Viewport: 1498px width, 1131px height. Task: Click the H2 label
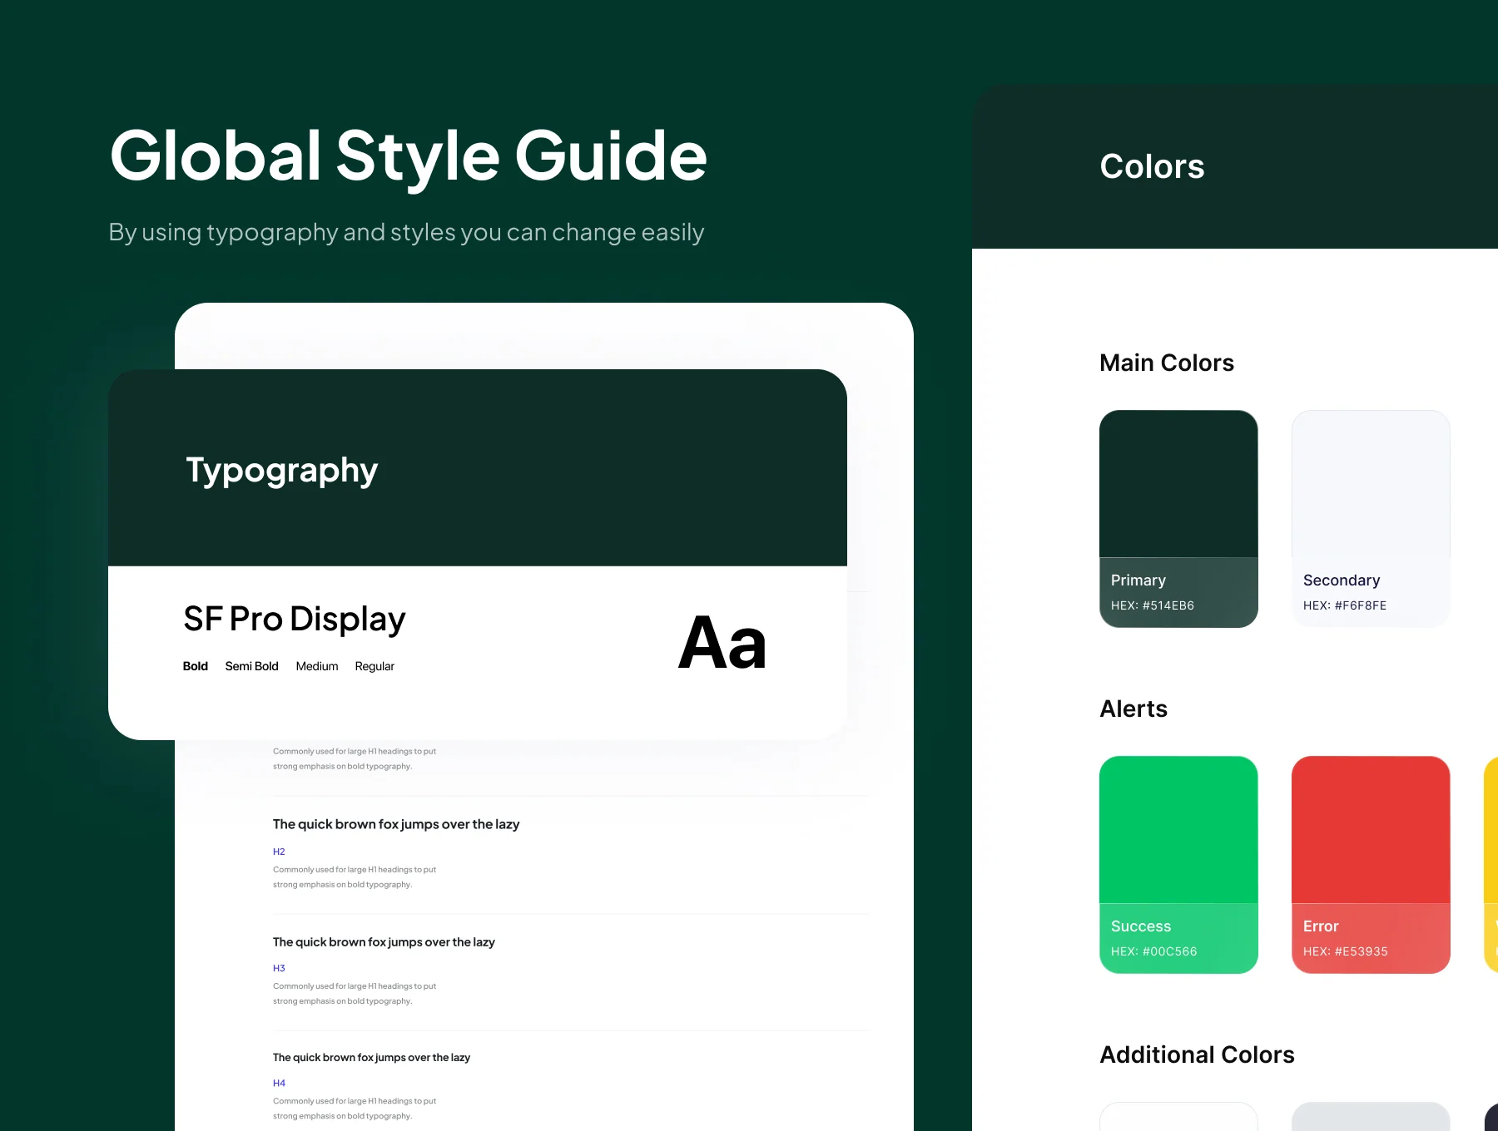pyautogui.click(x=279, y=852)
